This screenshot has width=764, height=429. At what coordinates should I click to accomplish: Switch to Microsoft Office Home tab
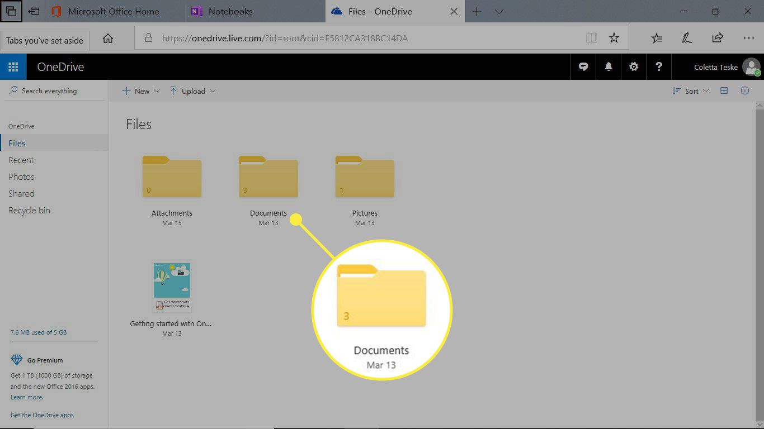pyautogui.click(x=114, y=11)
